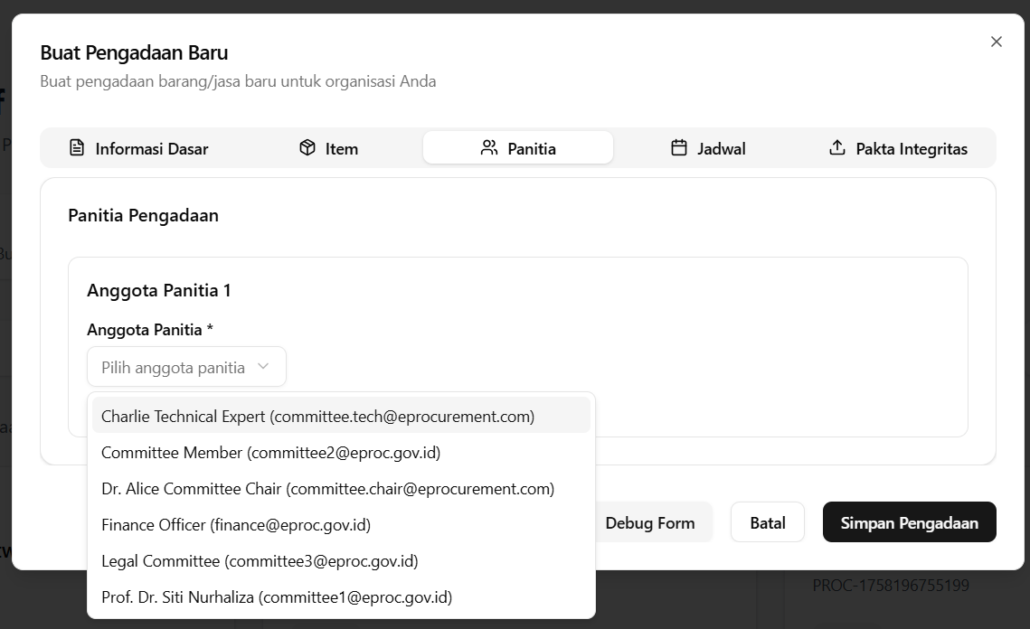This screenshot has width=1030, height=629.
Task: Click the document icon beside Informasi Dasar
Action: click(x=77, y=148)
